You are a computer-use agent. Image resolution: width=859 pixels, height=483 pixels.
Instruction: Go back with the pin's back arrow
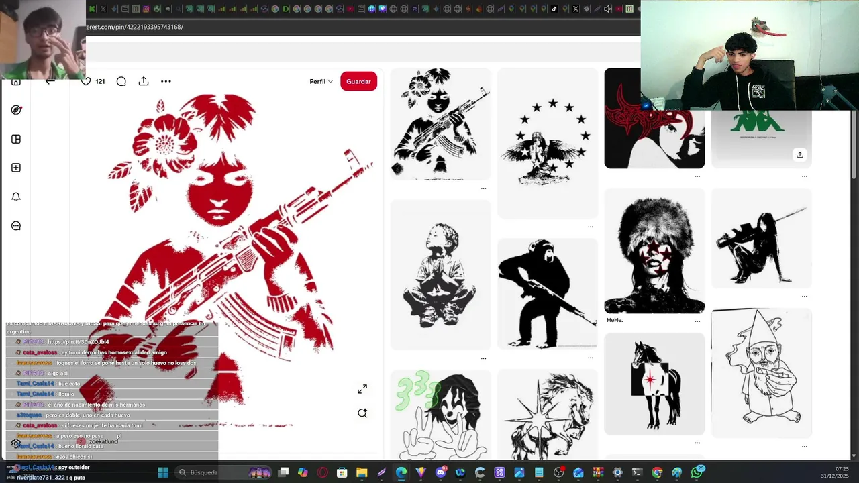coord(50,81)
